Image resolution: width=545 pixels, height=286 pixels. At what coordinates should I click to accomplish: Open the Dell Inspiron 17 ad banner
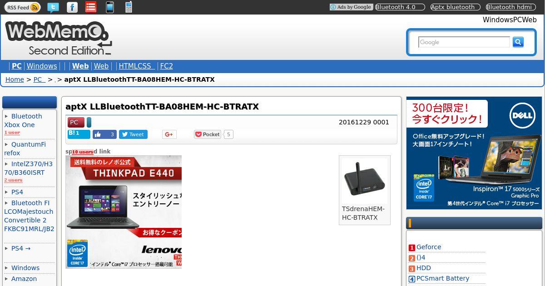click(474, 153)
